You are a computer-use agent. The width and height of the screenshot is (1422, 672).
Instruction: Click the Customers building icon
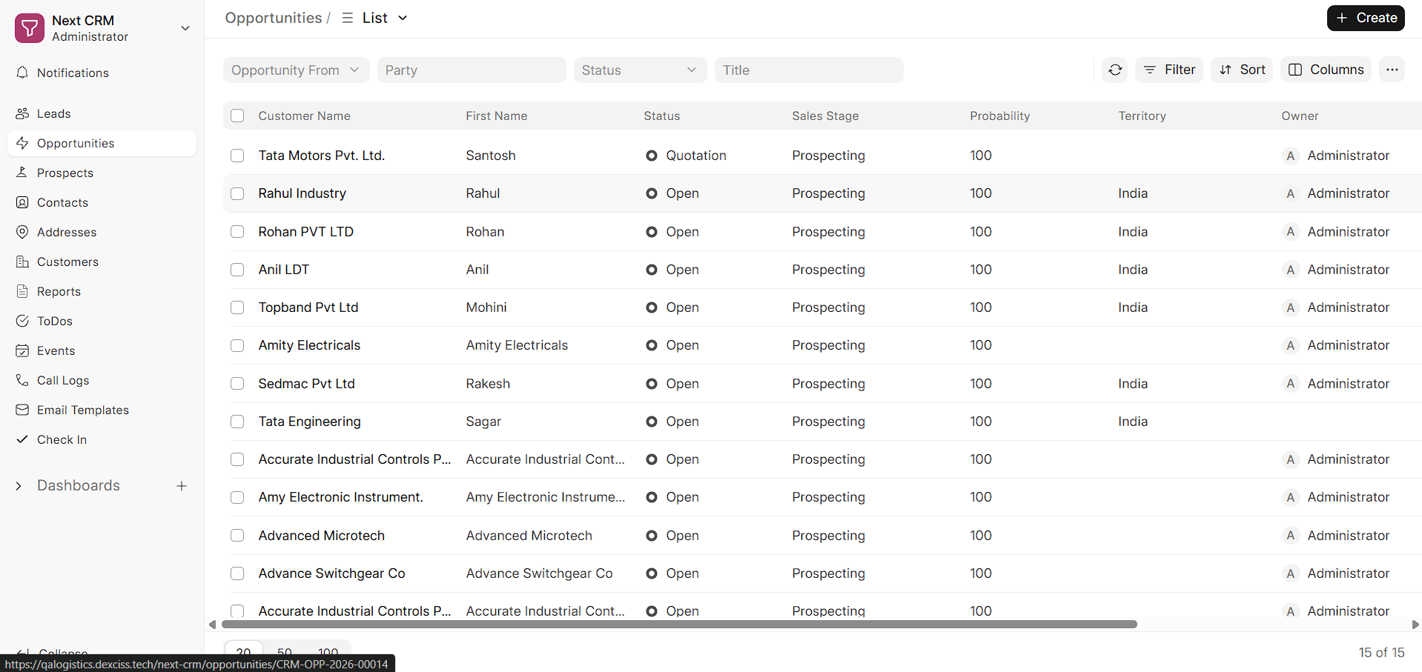(x=22, y=262)
